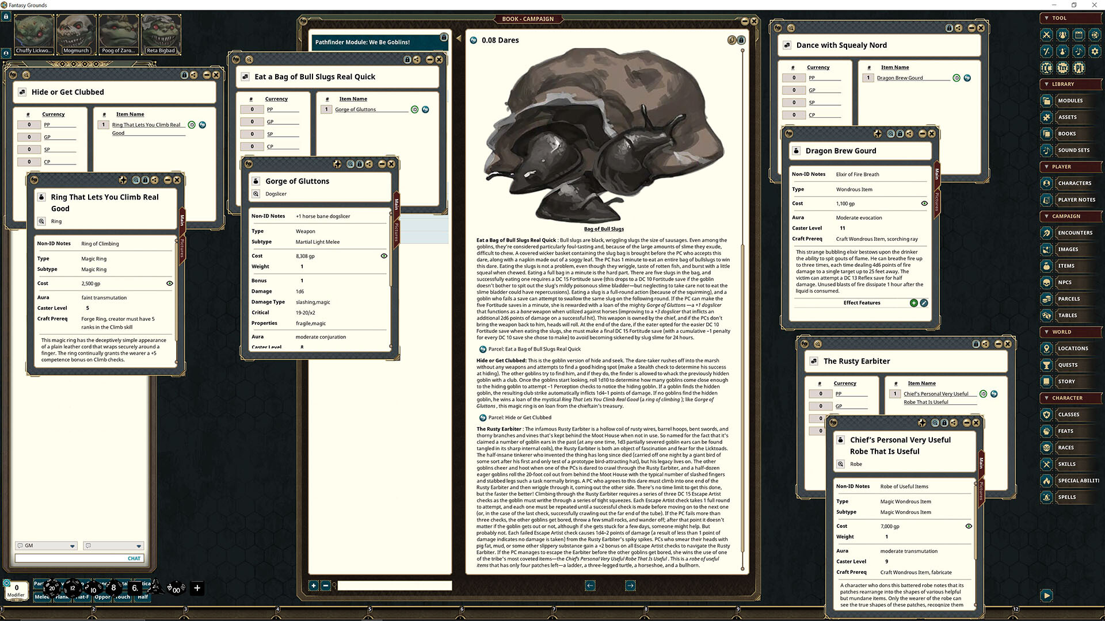The image size is (1105, 621).
Task: Click the Bag of Bull Slugs caption link
Action: pos(604,229)
